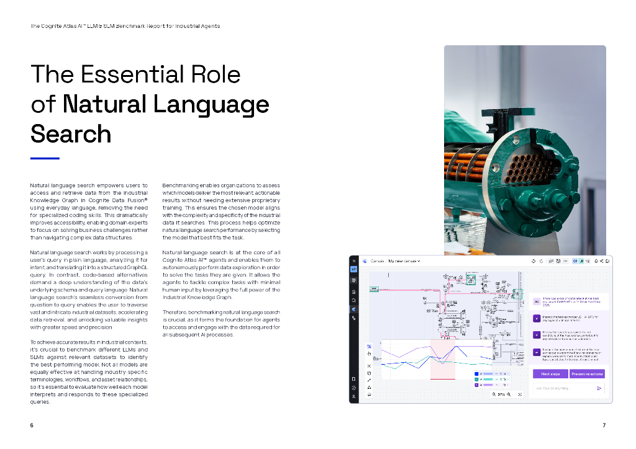Go to Home icon in dark sidebar
636x449 pixels.
point(353,292)
